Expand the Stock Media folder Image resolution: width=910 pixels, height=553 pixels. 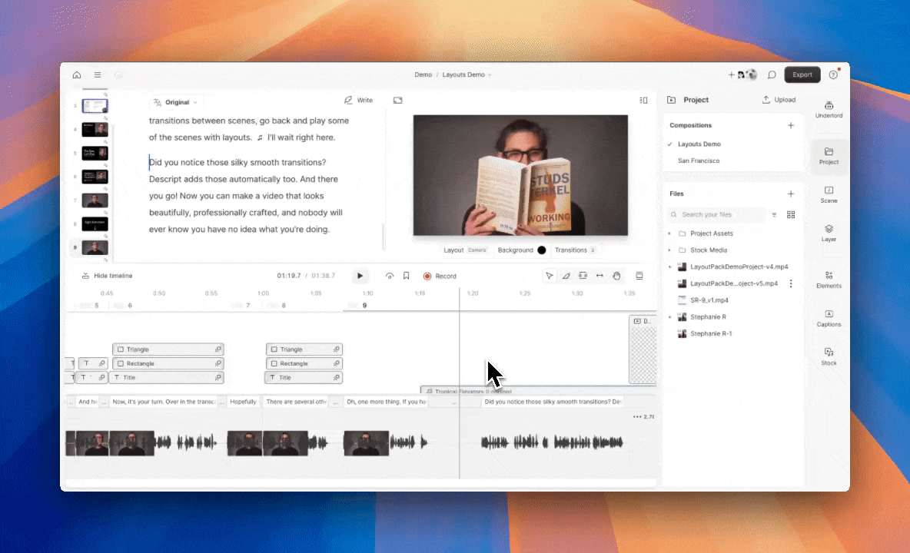[669, 250]
